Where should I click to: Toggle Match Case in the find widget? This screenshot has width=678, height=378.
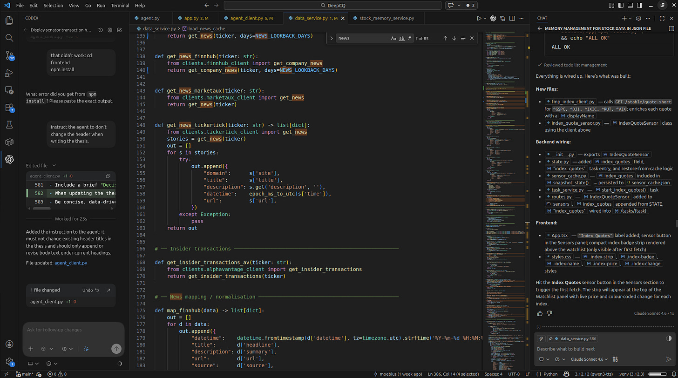point(393,38)
